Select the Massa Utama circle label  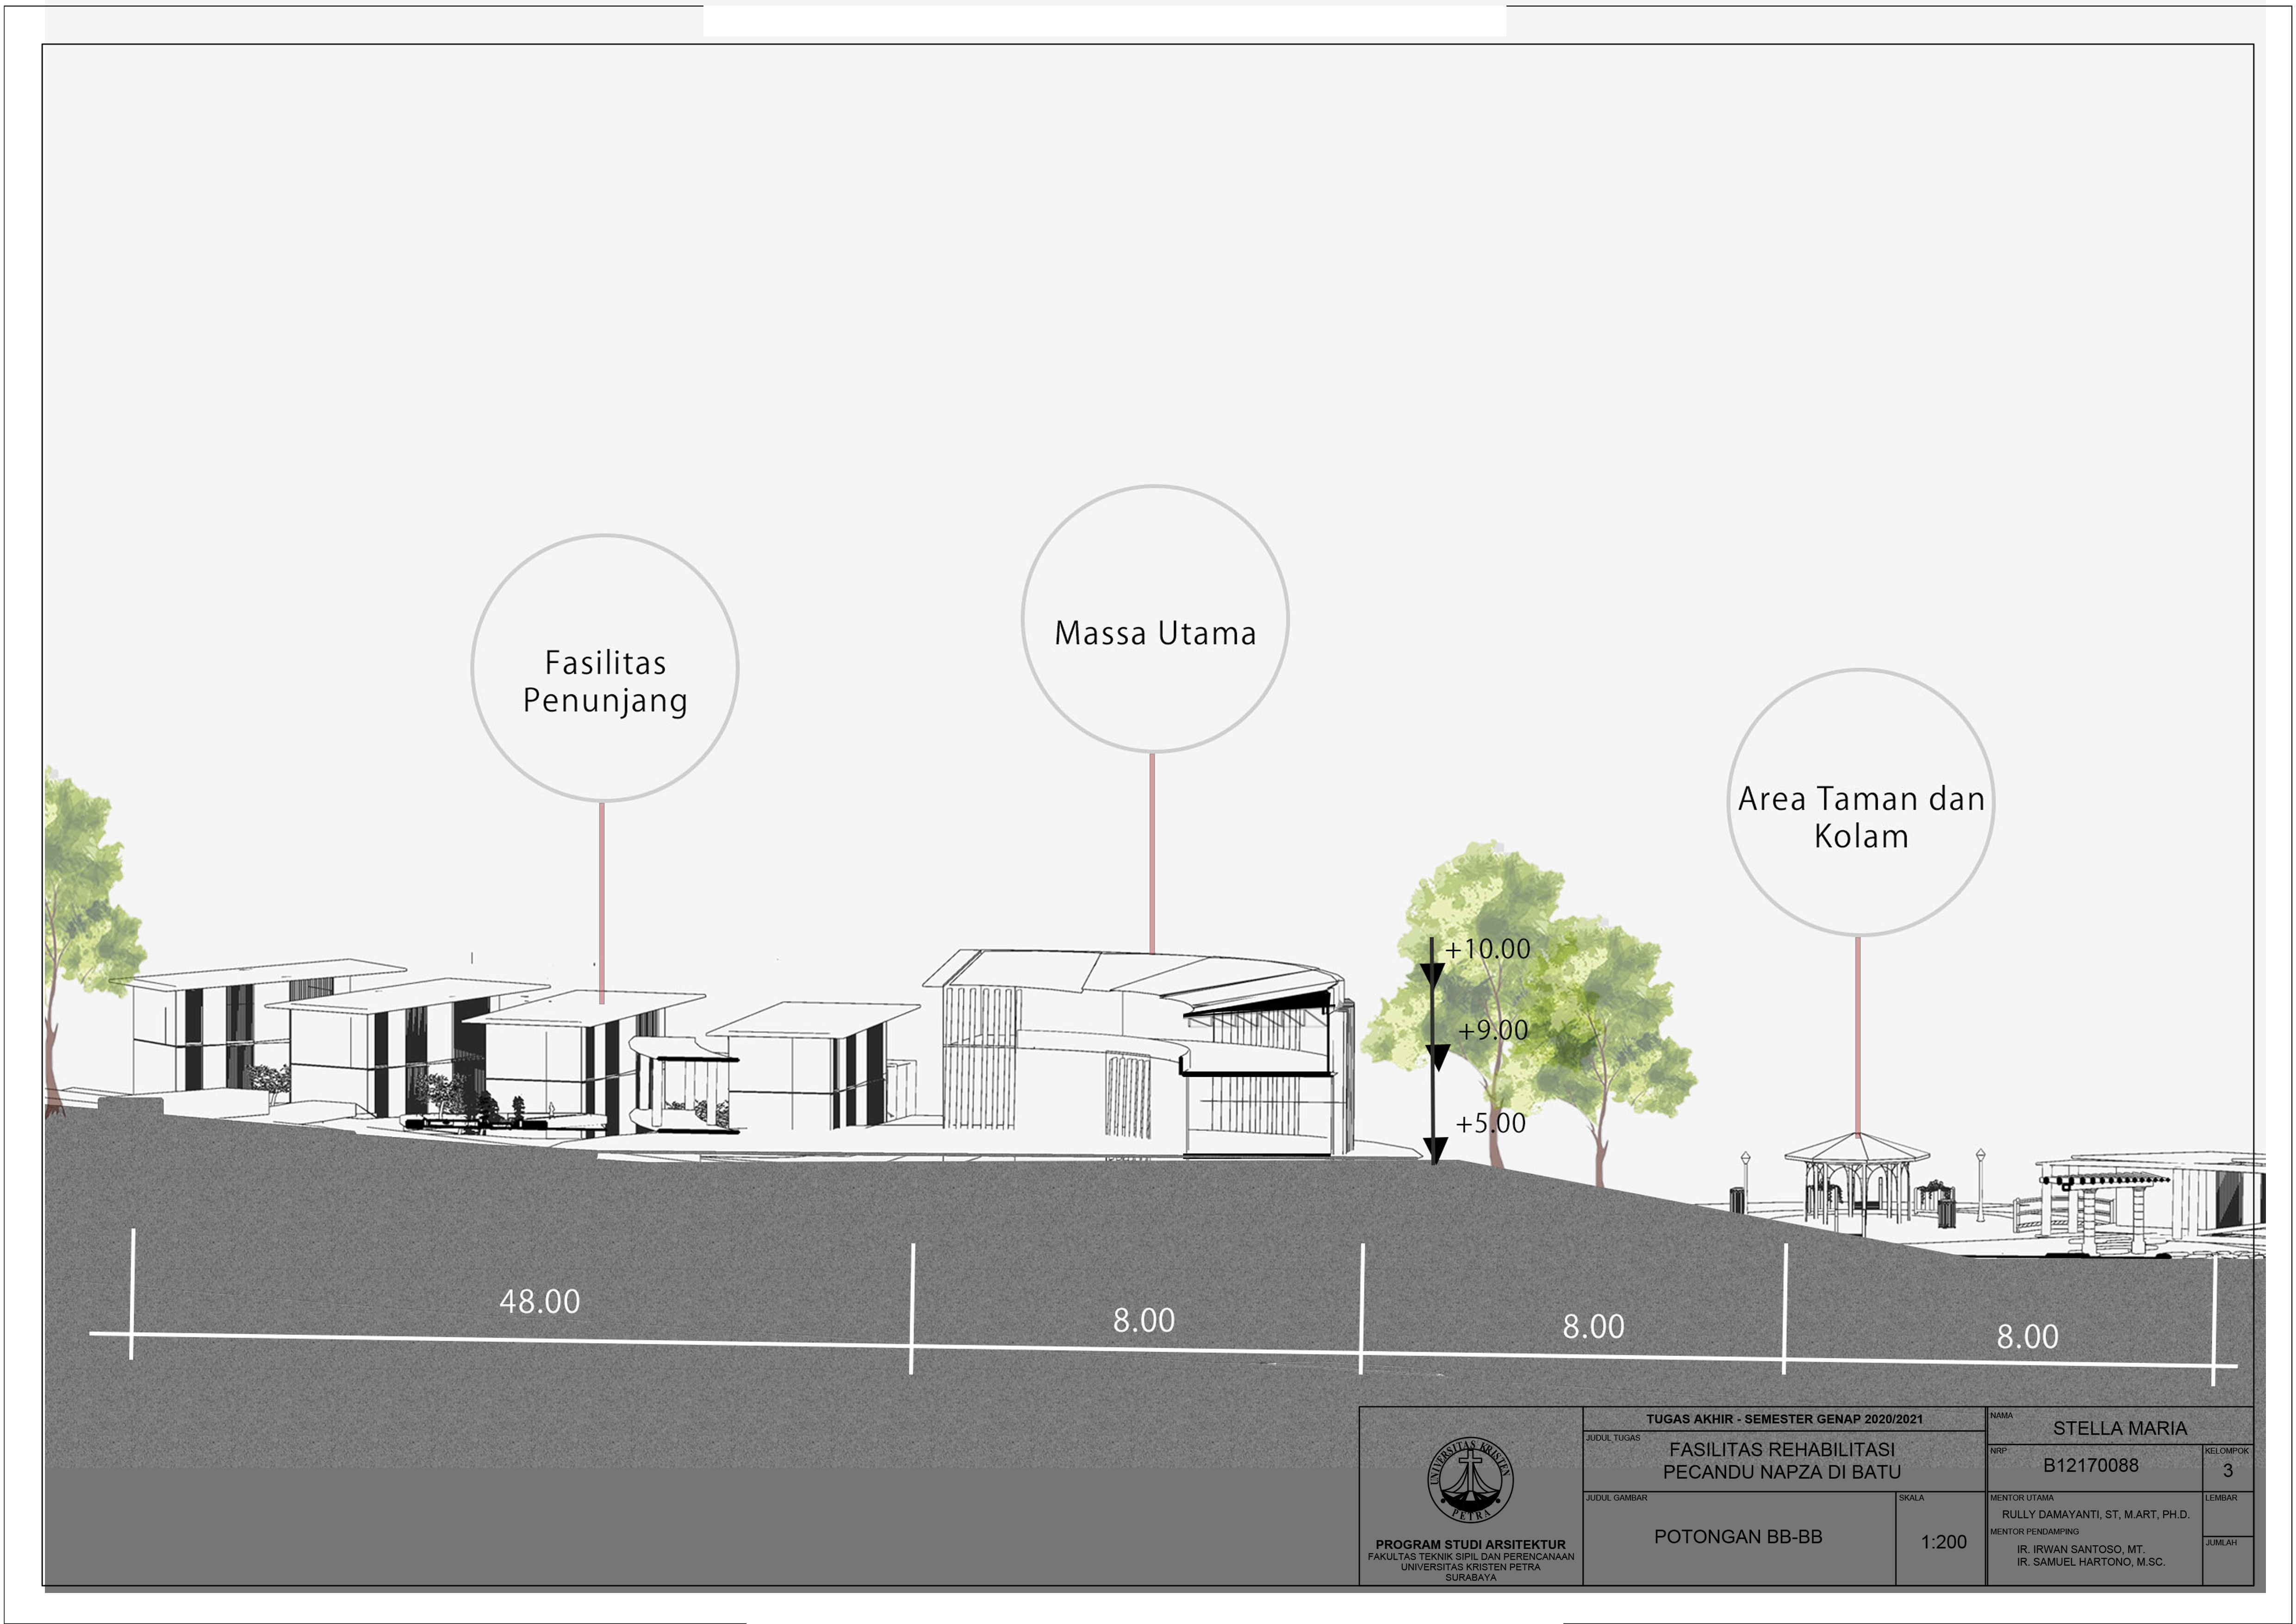1155,620
